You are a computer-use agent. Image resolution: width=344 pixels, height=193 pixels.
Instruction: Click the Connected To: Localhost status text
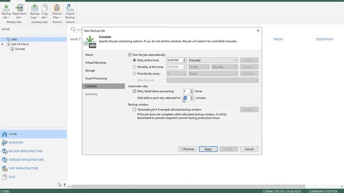coord(282,191)
